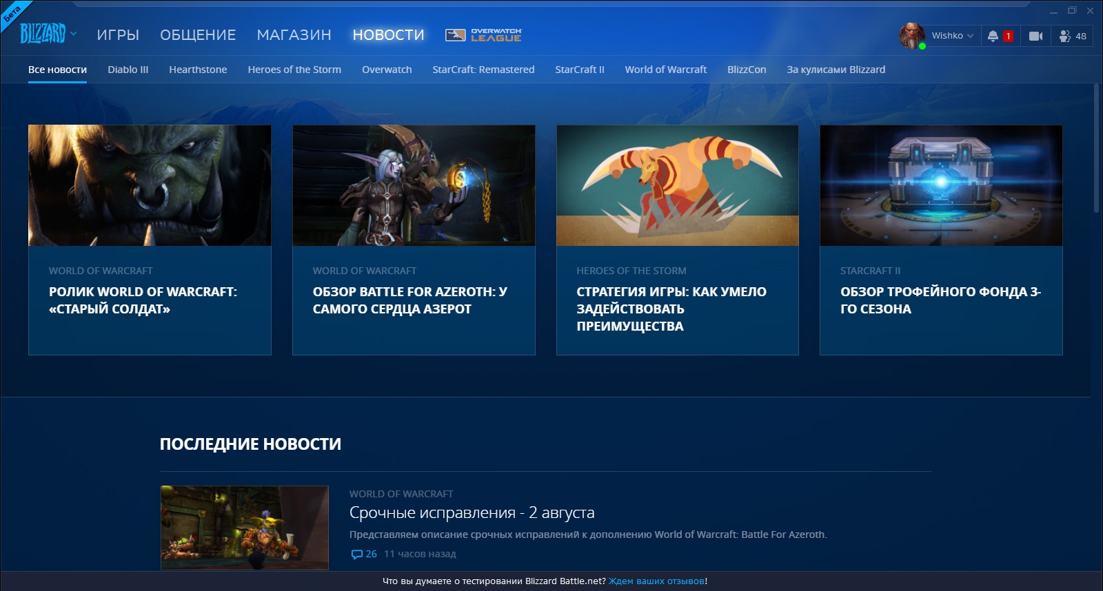Switch to the ОБЩЕНИЕ tab

(x=198, y=34)
